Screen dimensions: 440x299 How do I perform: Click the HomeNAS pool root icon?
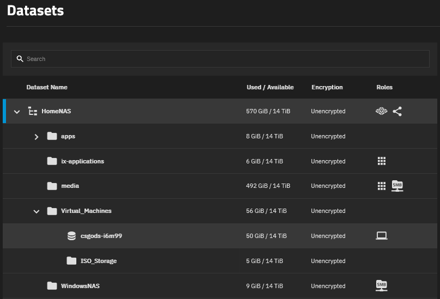(x=33, y=111)
